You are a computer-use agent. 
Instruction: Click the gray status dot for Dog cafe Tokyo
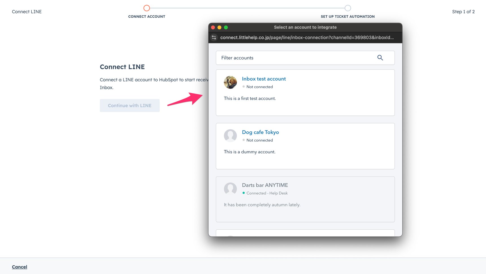point(243,140)
